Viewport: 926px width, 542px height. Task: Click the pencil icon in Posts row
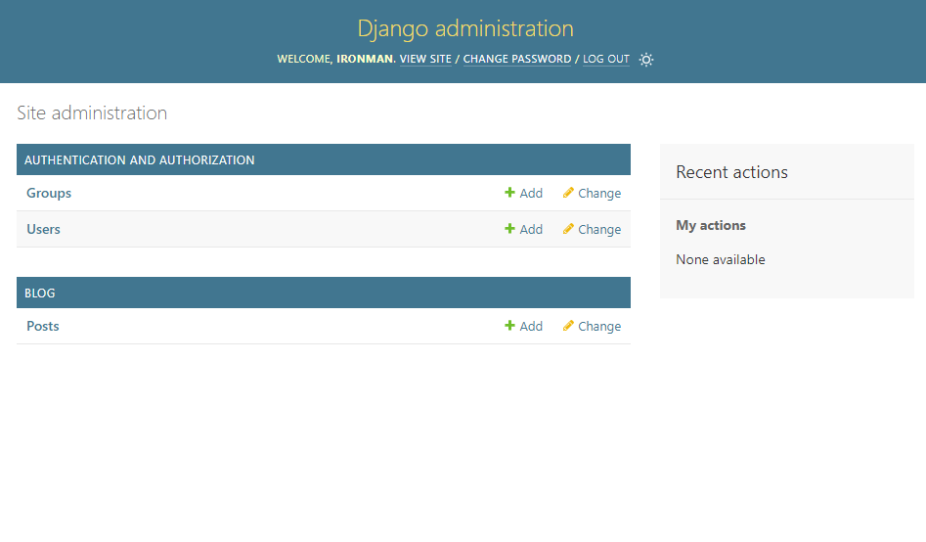(x=568, y=326)
